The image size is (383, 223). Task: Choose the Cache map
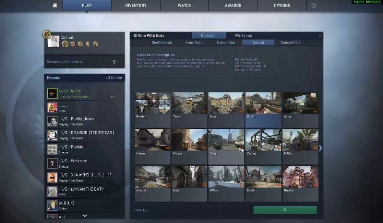coord(263,183)
